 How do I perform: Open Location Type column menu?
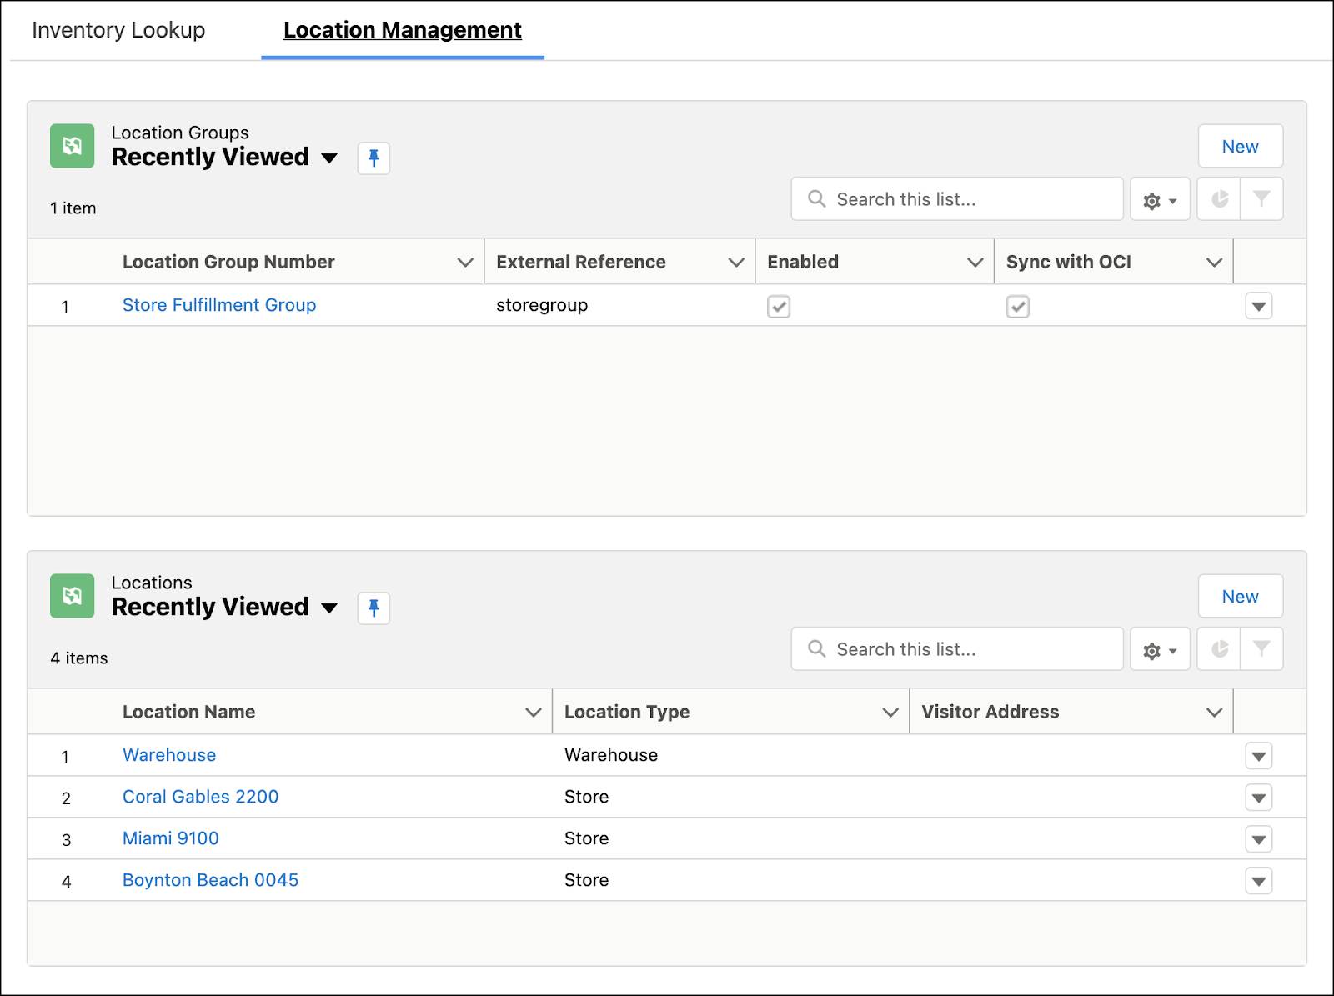click(x=890, y=713)
